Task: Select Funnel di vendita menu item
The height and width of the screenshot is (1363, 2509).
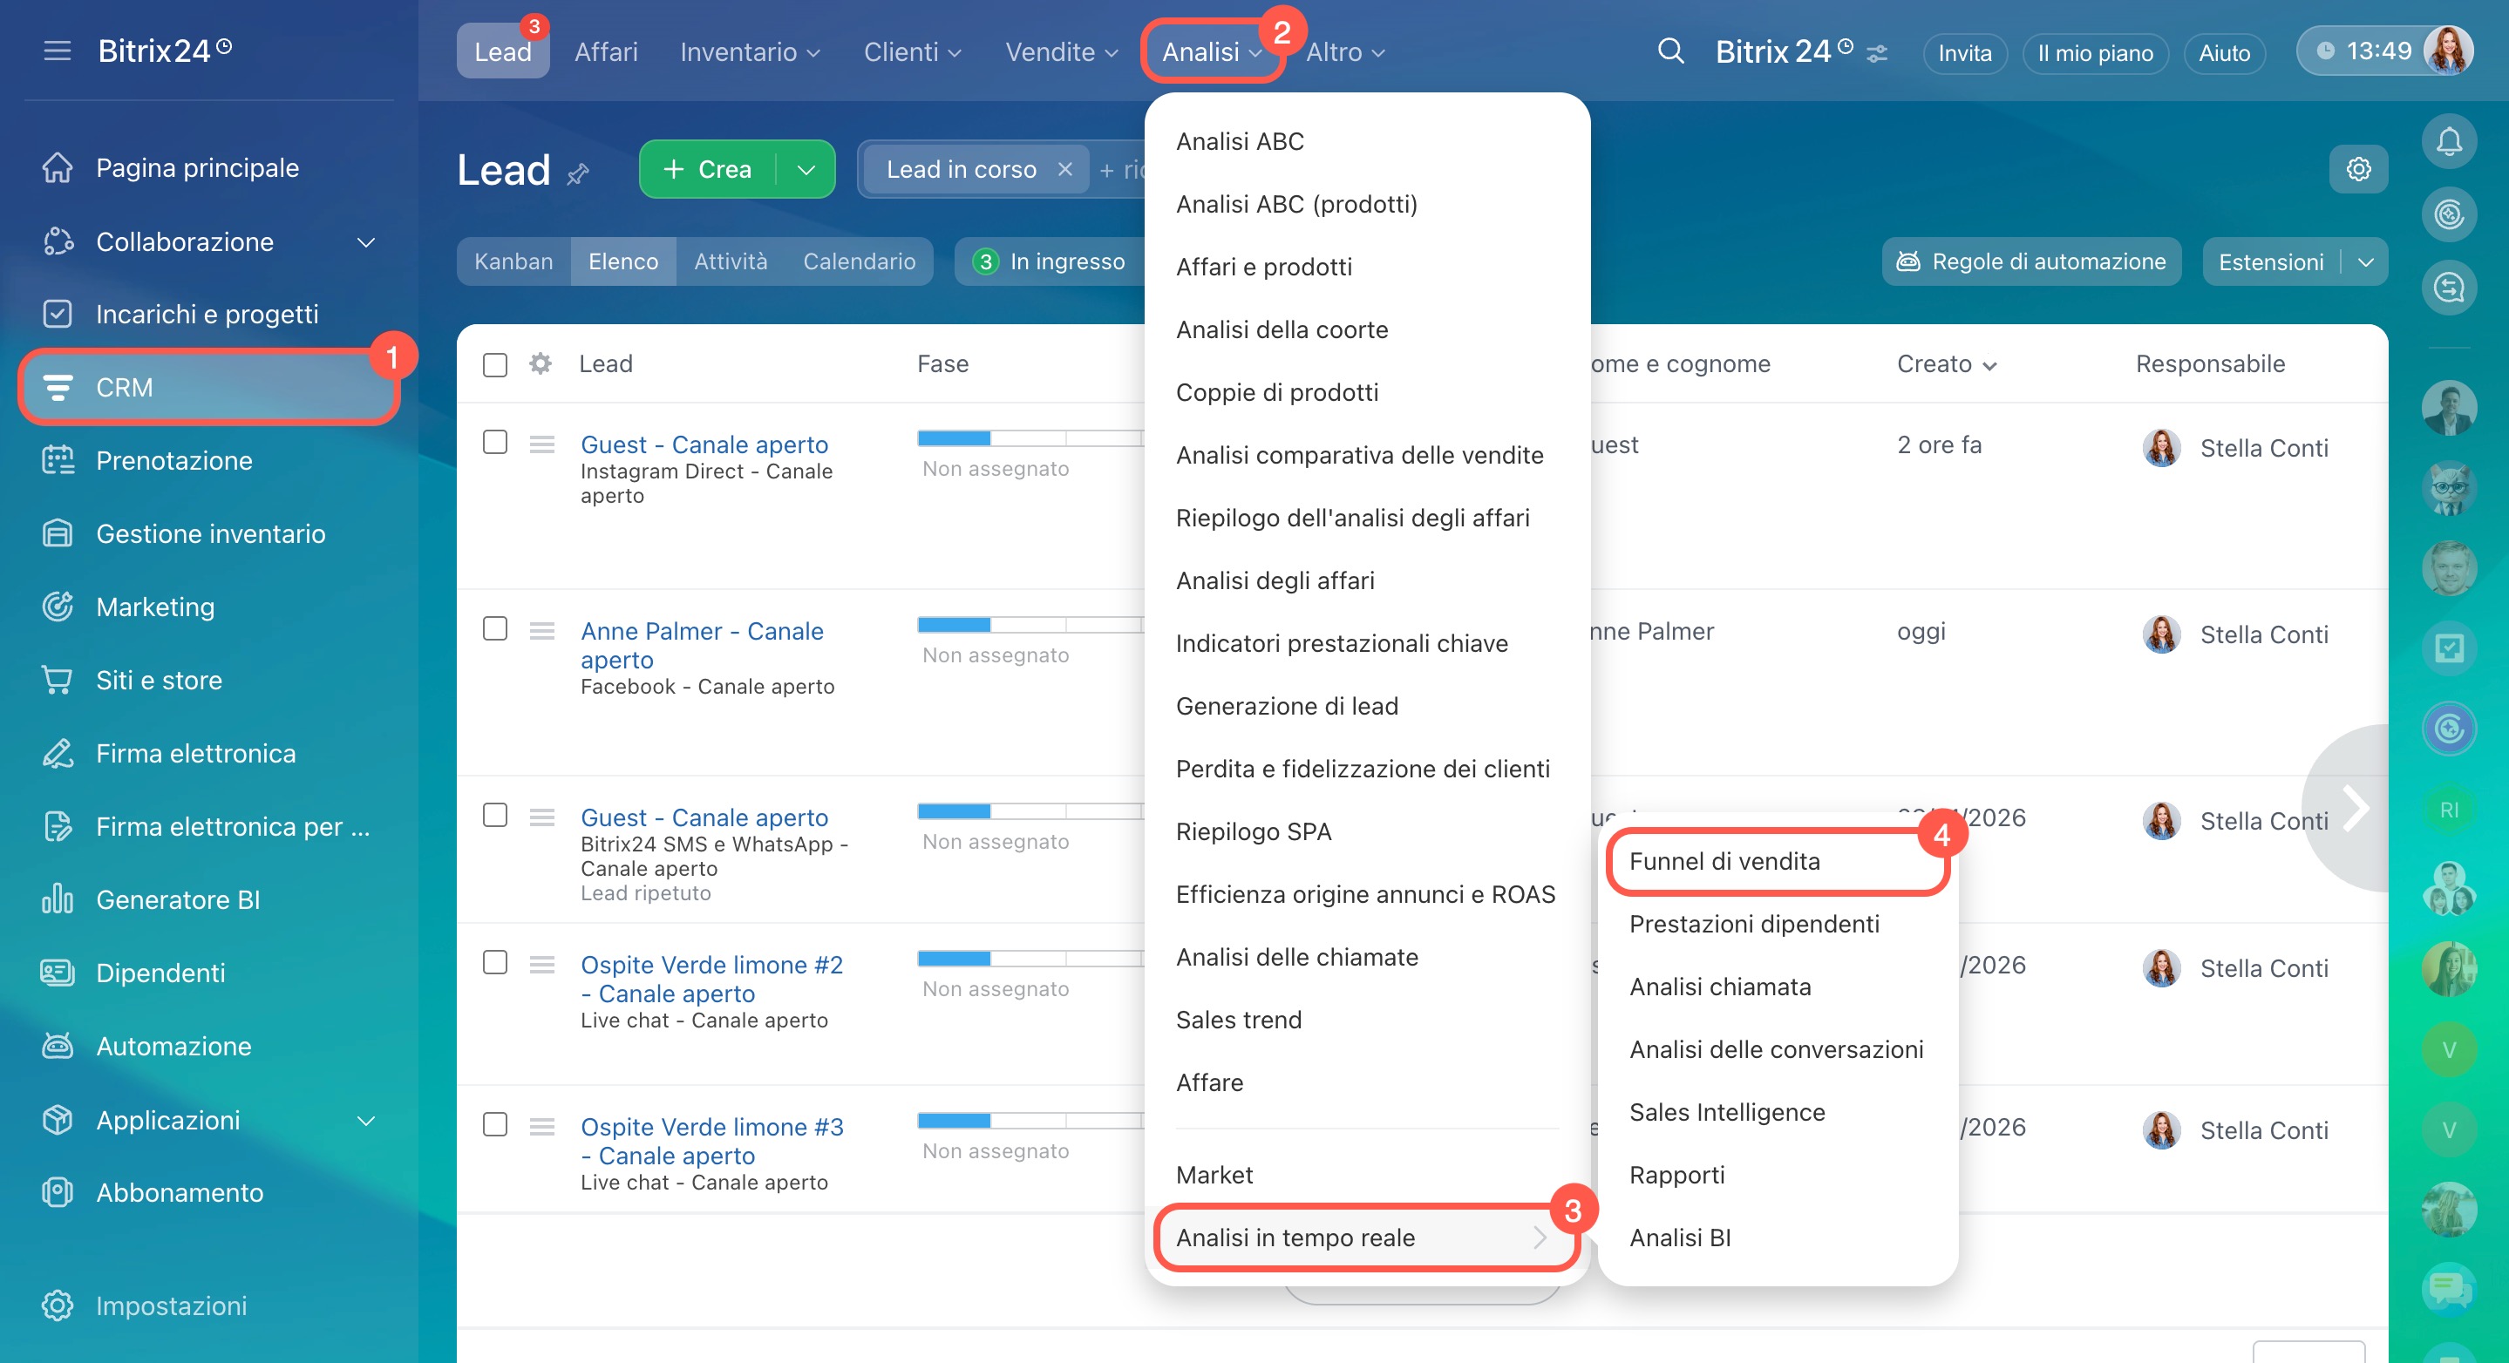Action: click(x=1724, y=861)
